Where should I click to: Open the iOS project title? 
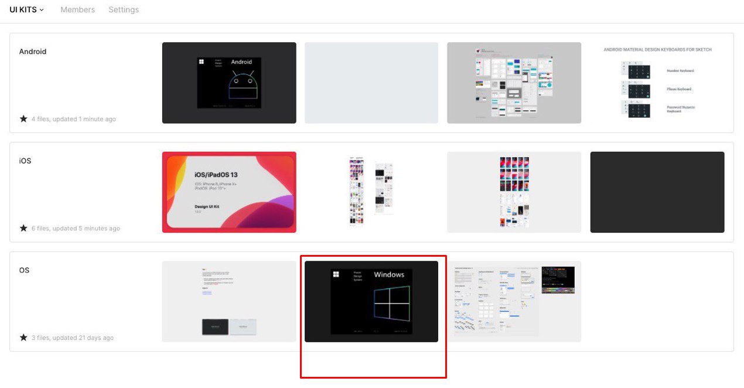(25, 161)
